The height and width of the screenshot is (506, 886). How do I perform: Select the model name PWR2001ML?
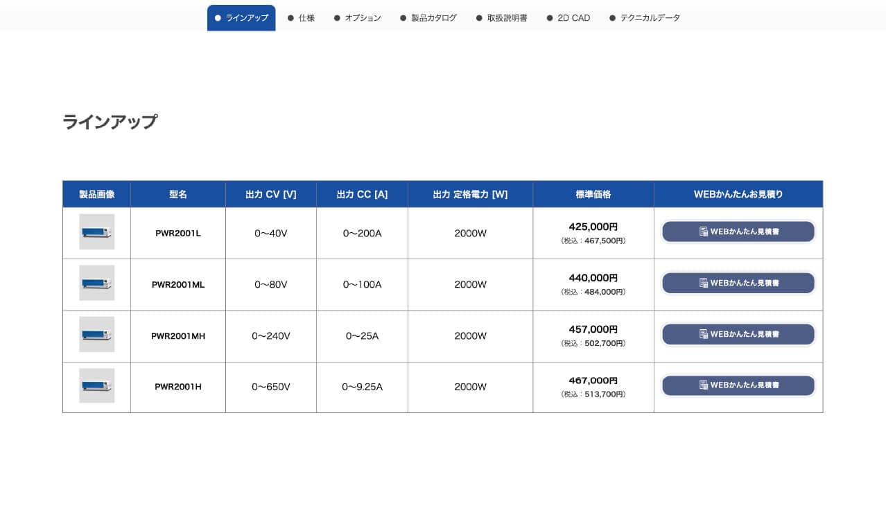(178, 285)
